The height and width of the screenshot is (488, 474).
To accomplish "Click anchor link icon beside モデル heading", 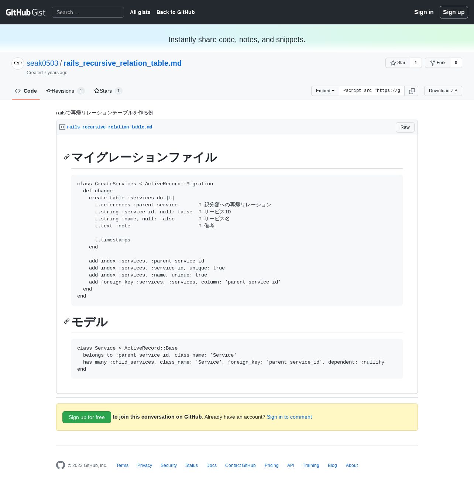I will (x=67, y=321).
